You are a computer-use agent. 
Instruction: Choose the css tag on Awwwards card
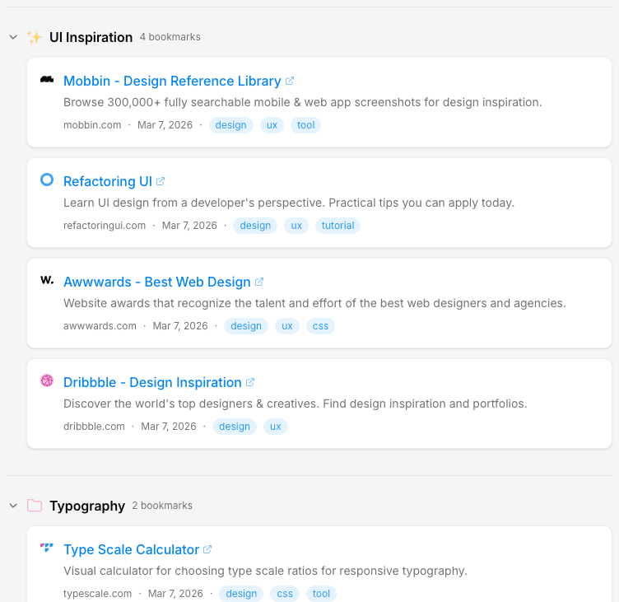click(320, 326)
